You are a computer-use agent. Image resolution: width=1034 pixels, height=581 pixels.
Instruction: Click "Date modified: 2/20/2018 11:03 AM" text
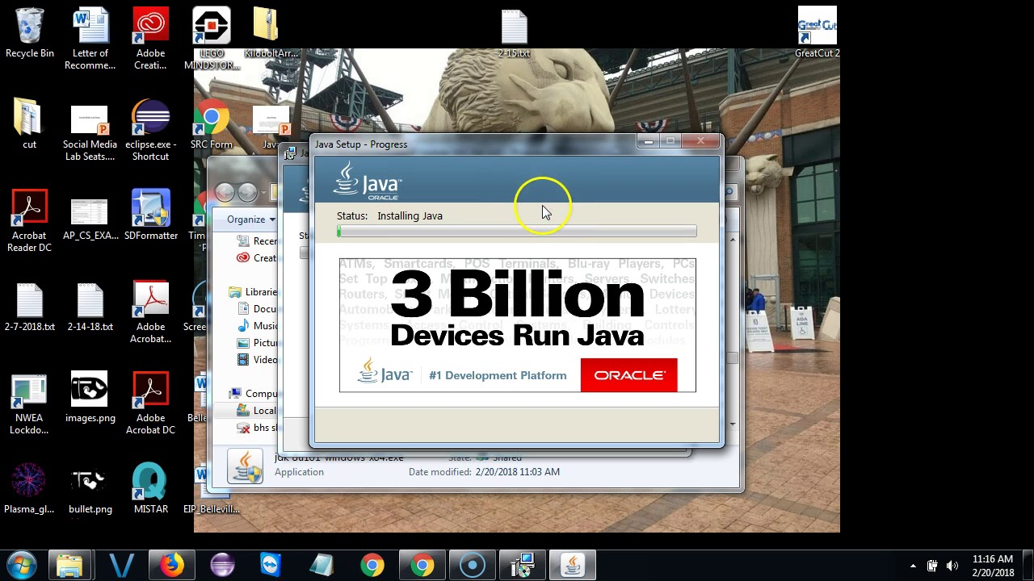[484, 472]
